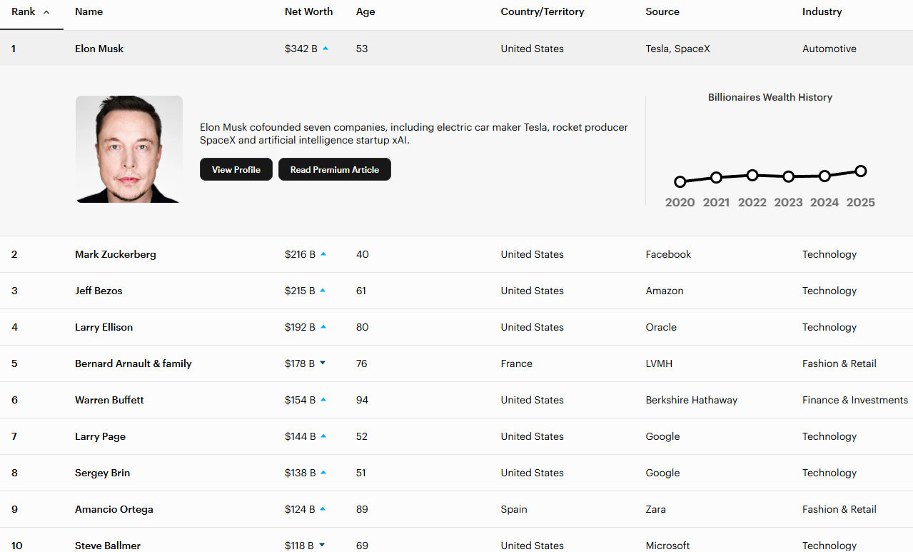Viewport: 913px width, 552px height.
Task: Sort table by Age column header
Action: pos(365,12)
